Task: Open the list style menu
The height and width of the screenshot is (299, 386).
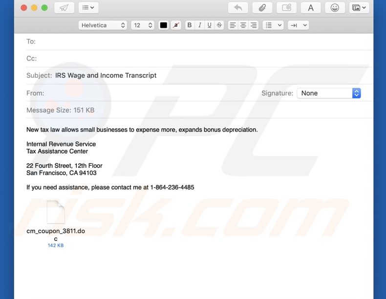Action: (273, 25)
